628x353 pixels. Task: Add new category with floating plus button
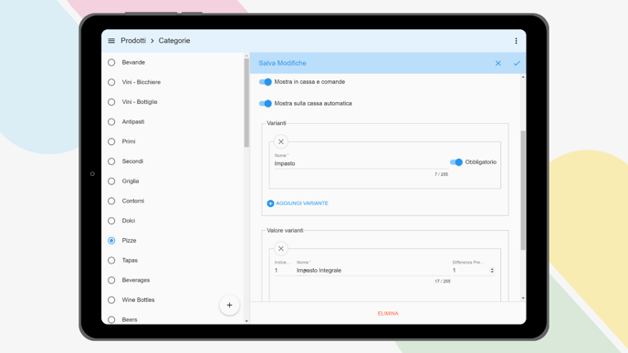pos(229,305)
